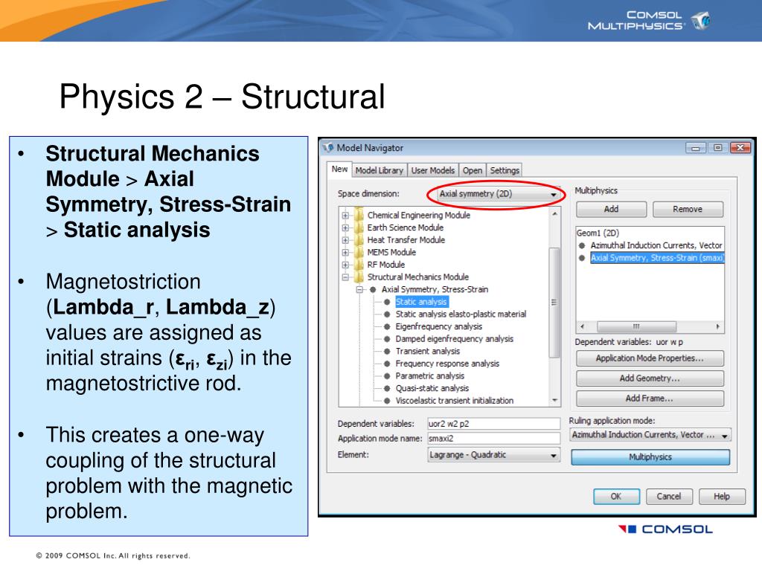Viewport: 762px width, 571px height.
Task: Expand RF Module node
Action: 345,265
